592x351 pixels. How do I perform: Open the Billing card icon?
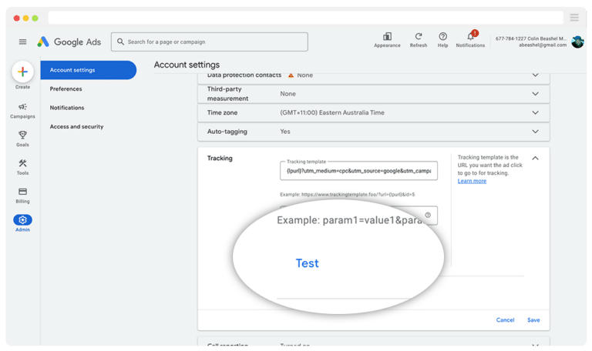click(22, 192)
